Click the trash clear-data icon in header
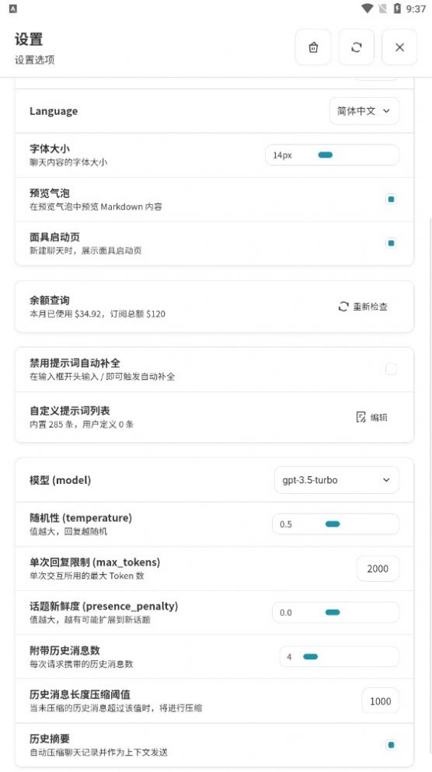This screenshot has width=432, height=772. tap(313, 47)
